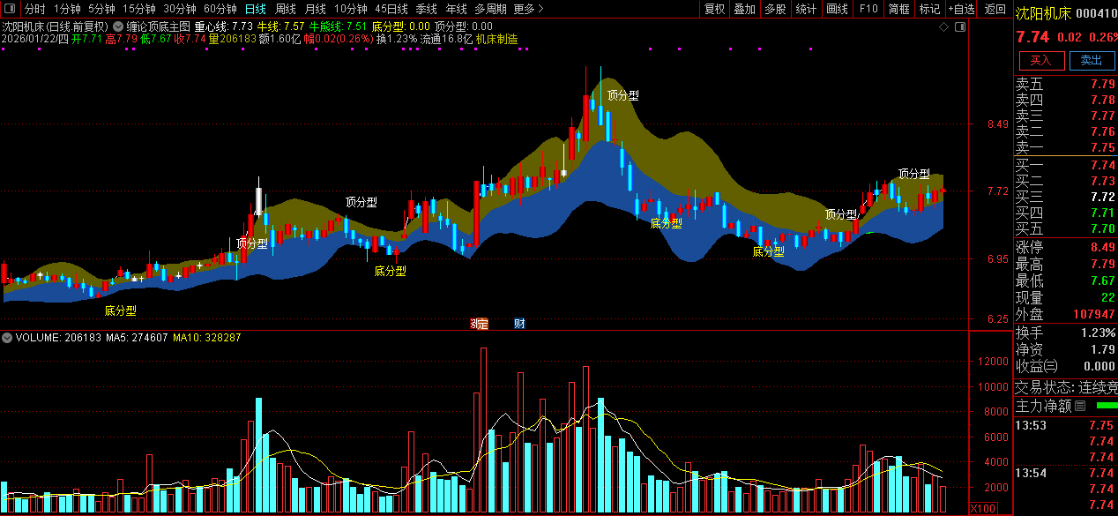Screen dimensions: 1118x516
Task: Click the 买入 buy button
Action: tap(1041, 61)
